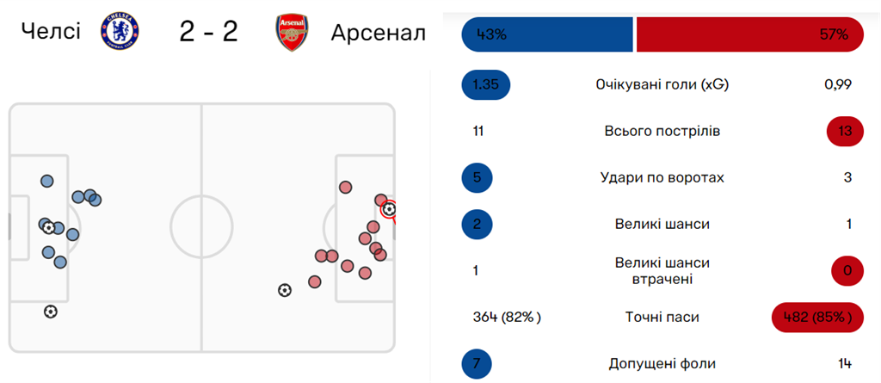Image resolution: width=881 pixels, height=383 pixels.
Task: Click the Chelsea club crest
Action: click(118, 32)
